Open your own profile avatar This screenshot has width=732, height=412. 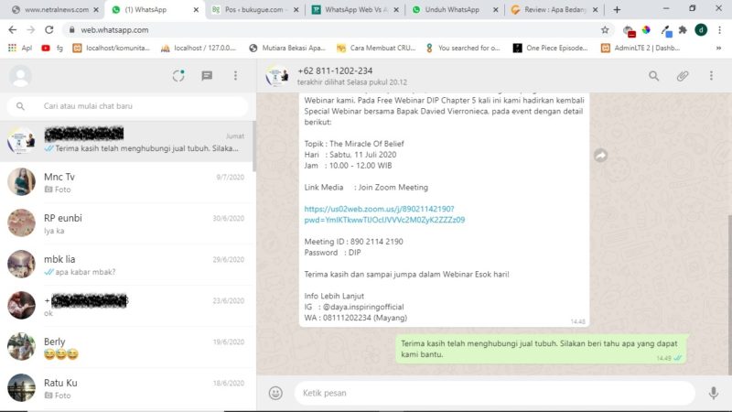pyautogui.click(x=20, y=76)
